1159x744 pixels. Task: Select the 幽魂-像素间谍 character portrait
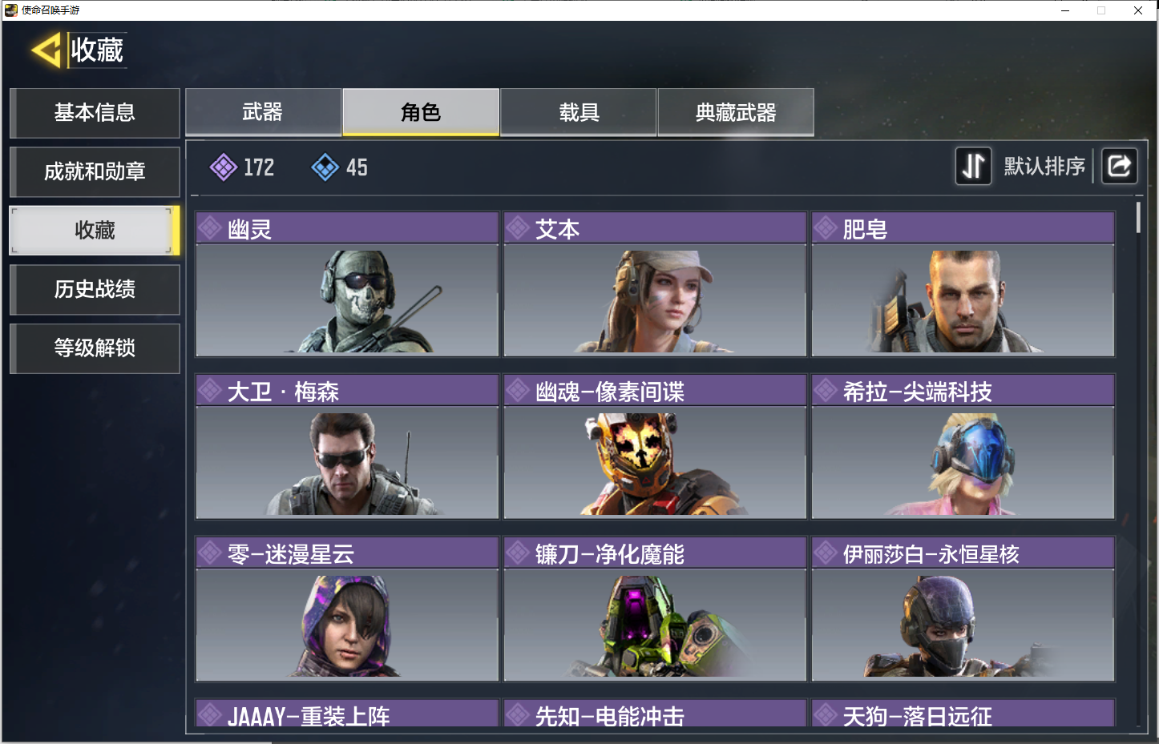(x=655, y=462)
